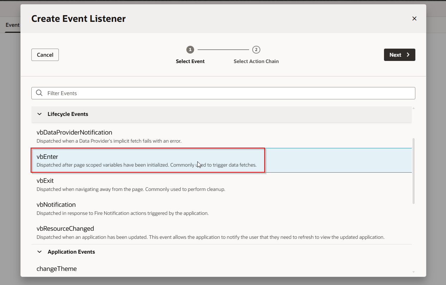This screenshot has width=446, height=285.
Task: Choose the changeTheme application event
Action: (x=57, y=269)
